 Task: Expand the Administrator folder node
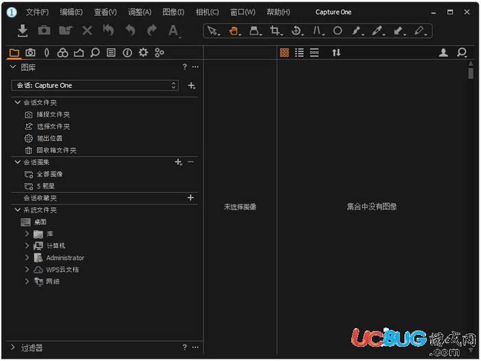click(x=27, y=257)
